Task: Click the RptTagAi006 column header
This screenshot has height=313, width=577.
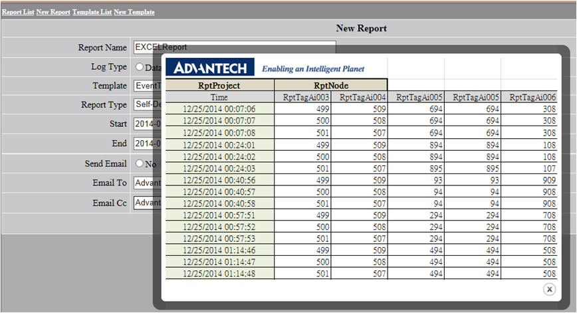Action: [529, 97]
